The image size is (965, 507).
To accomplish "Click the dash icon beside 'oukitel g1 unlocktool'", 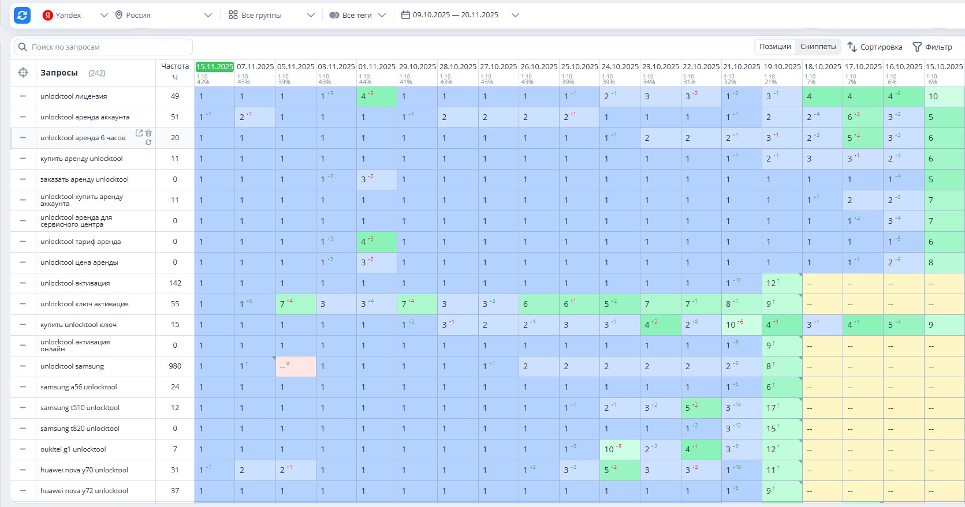I will tap(23, 449).
